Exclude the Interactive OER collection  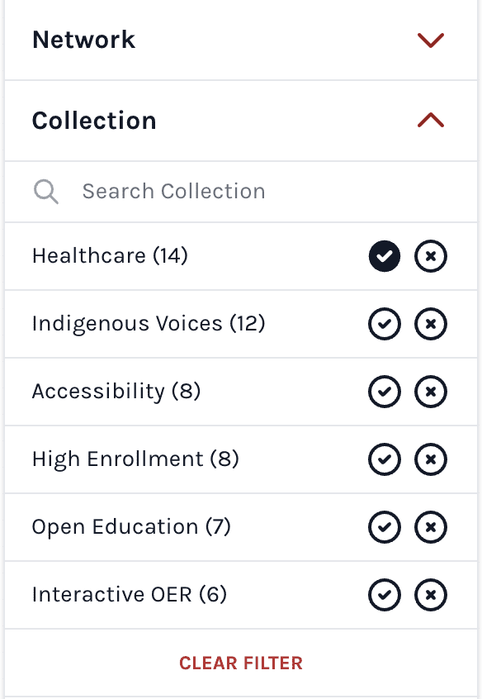[x=431, y=595]
